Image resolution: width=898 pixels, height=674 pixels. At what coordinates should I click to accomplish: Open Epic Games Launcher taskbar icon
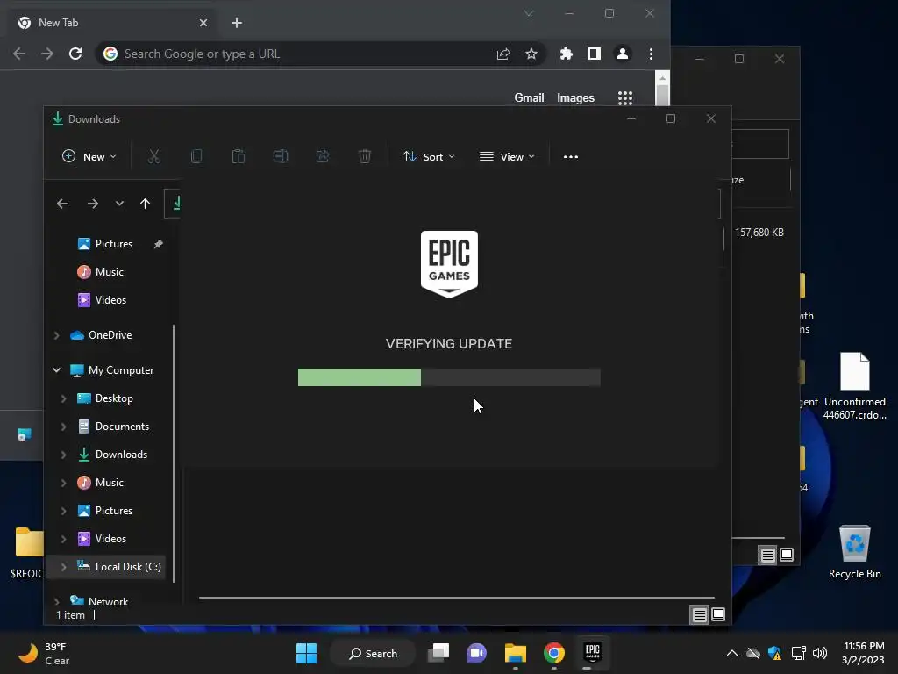pos(592,653)
